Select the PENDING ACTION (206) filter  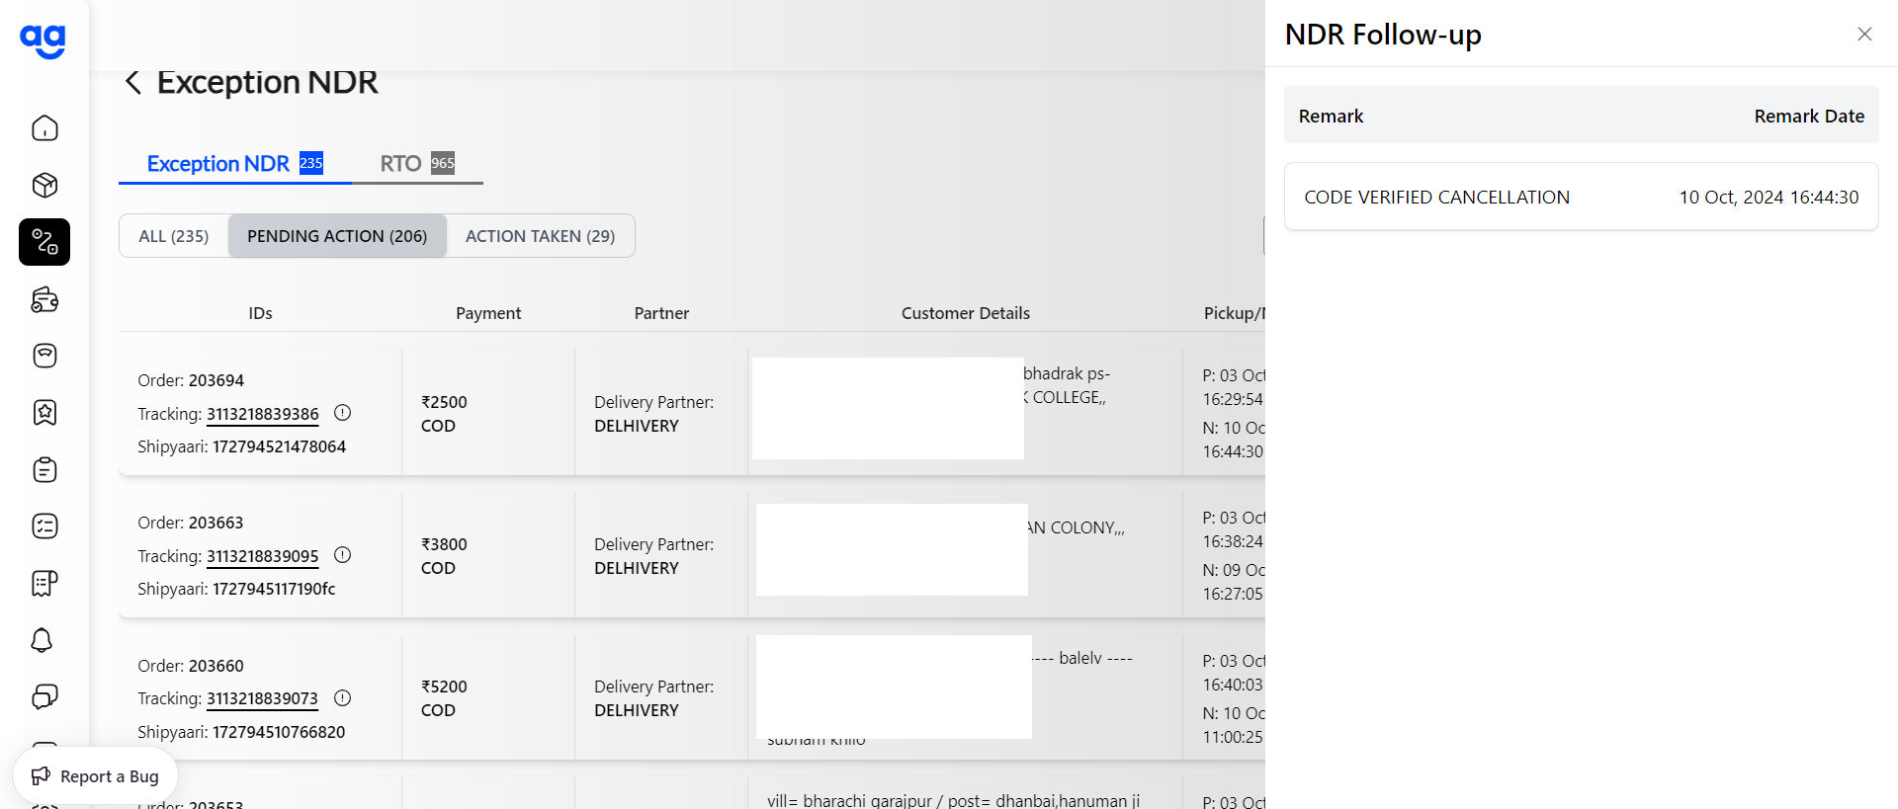coord(337,236)
